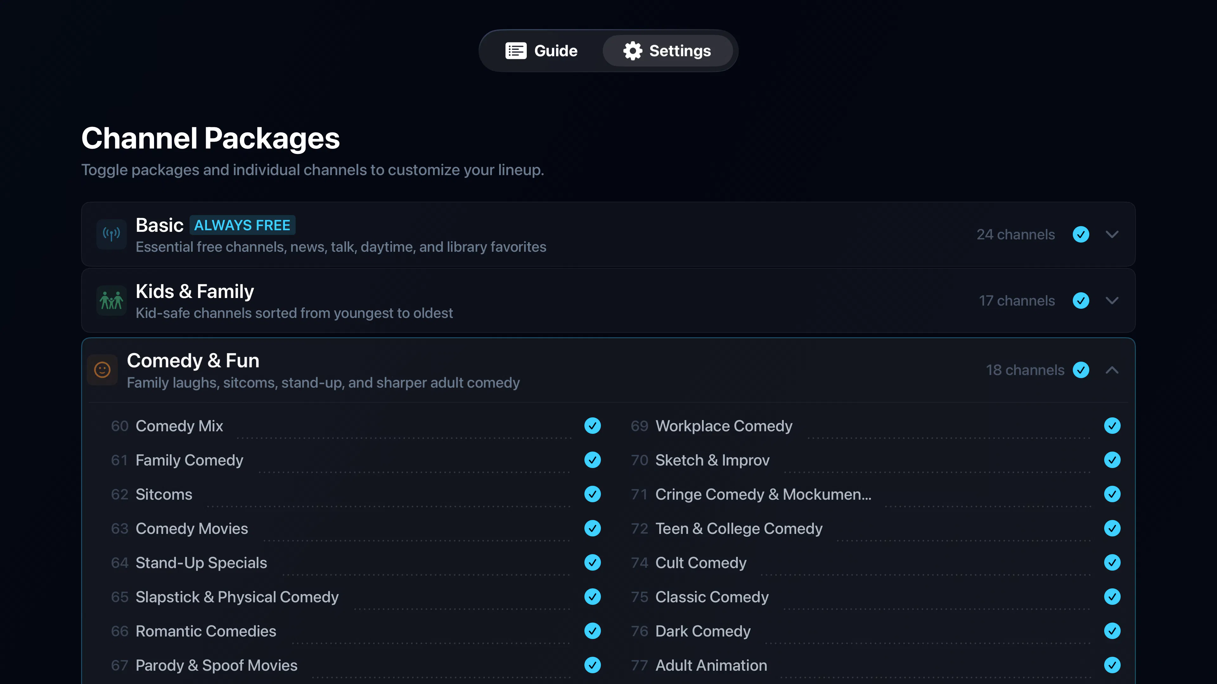The image size is (1217, 684).
Task: Click the Basic package antenna icon
Action: (x=112, y=234)
